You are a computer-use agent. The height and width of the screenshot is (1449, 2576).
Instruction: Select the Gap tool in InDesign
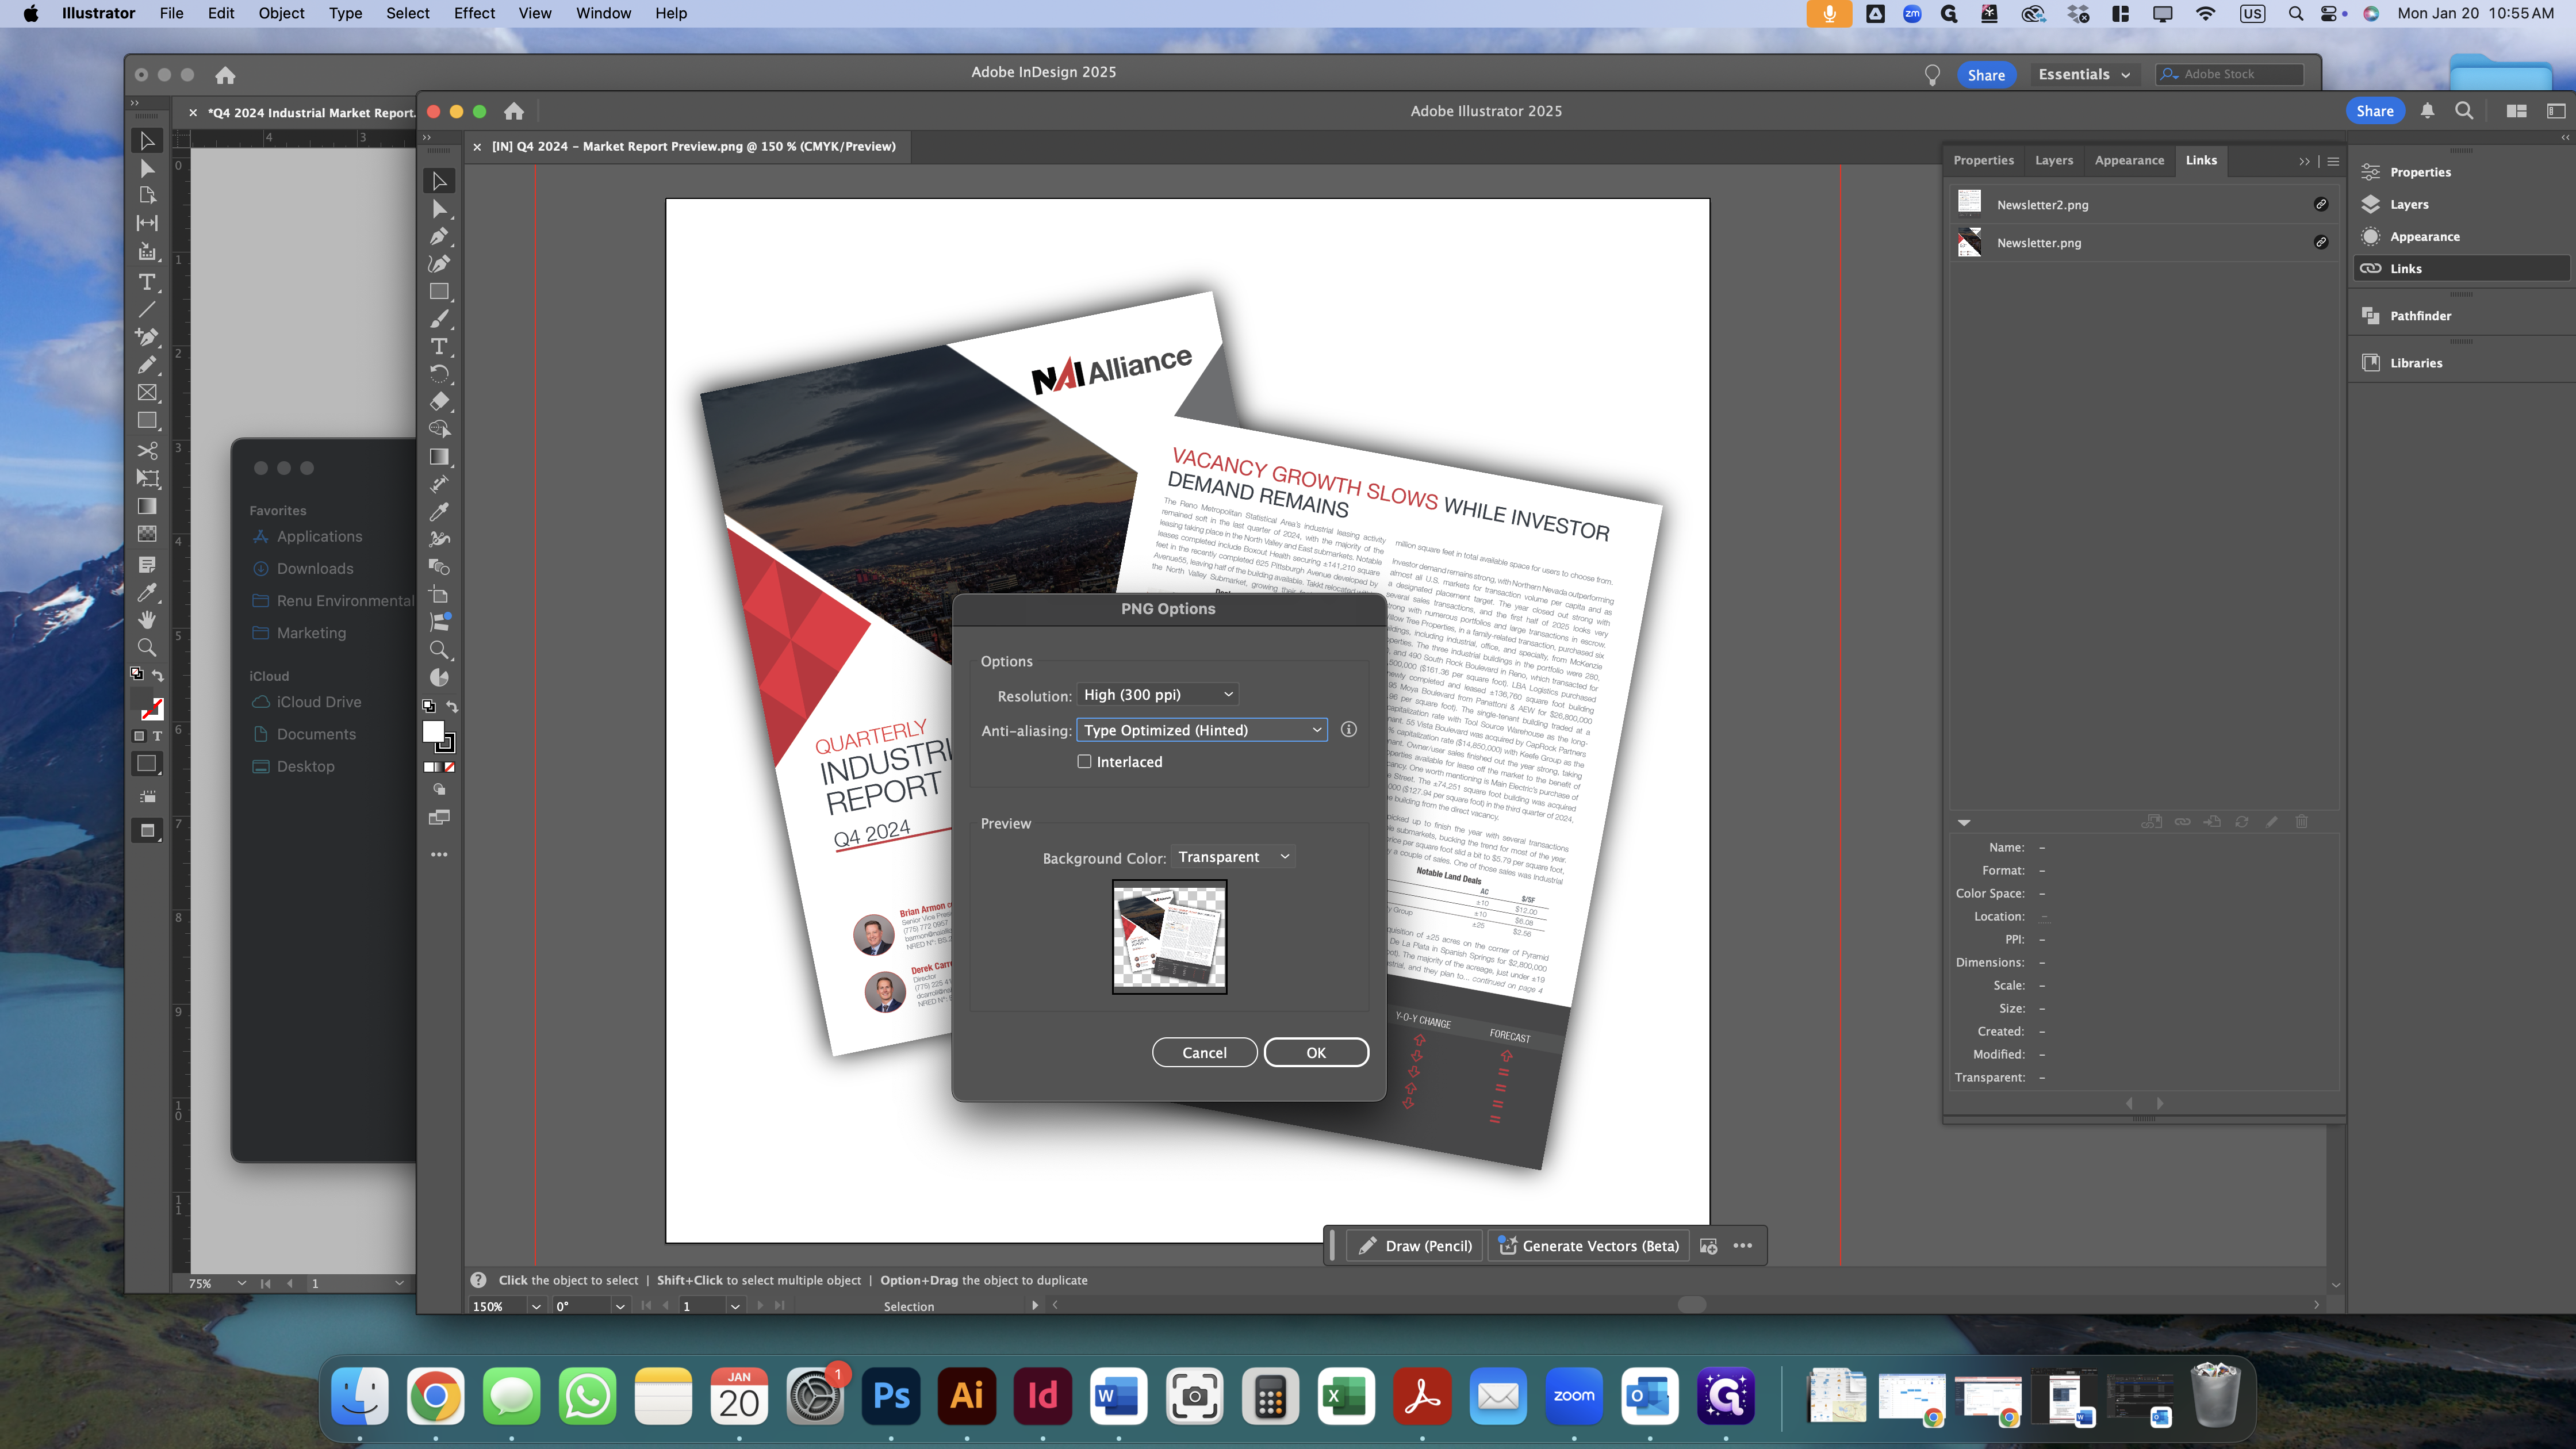147,223
